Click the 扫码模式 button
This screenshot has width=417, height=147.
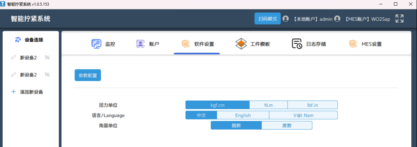(268, 18)
